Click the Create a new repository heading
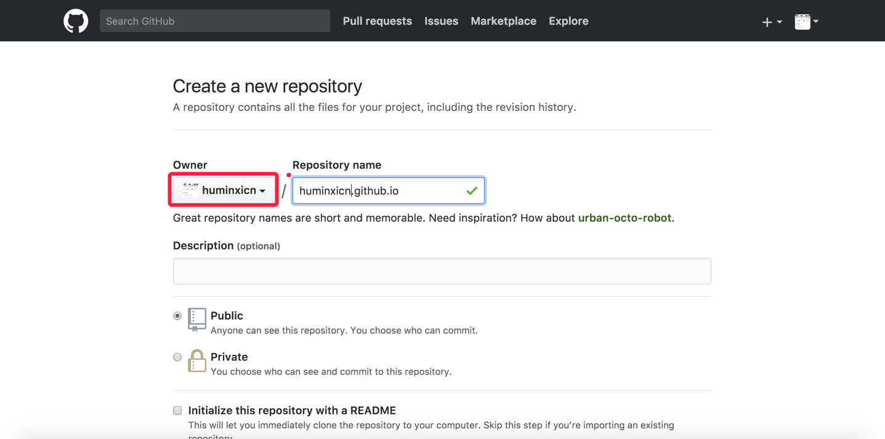885x439 pixels. (267, 86)
